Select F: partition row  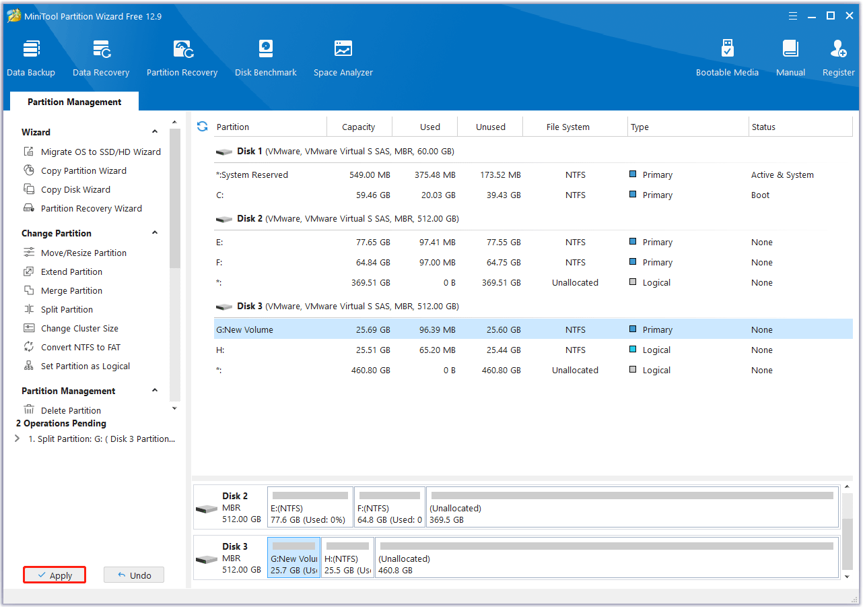point(533,263)
